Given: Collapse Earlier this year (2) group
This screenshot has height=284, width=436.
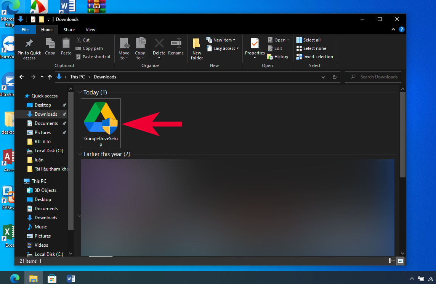Looking at the screenshot, I should click(x=80, y=154).
